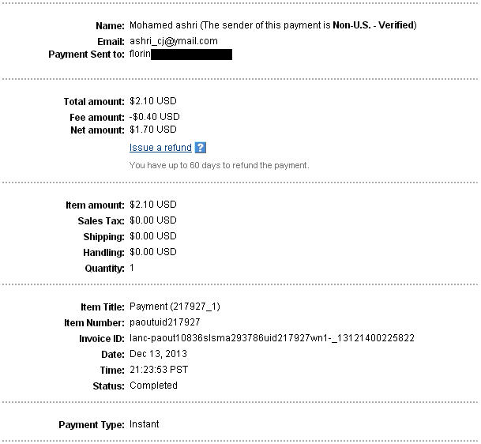Viewport: 481px width, 444px height.
Task: Click the sender email ashri_cj@ymail.com
Action: pyautogui.click(x=173, y=41)
